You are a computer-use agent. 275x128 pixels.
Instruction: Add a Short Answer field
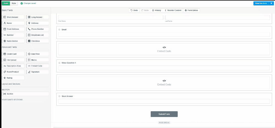point(13,17)
